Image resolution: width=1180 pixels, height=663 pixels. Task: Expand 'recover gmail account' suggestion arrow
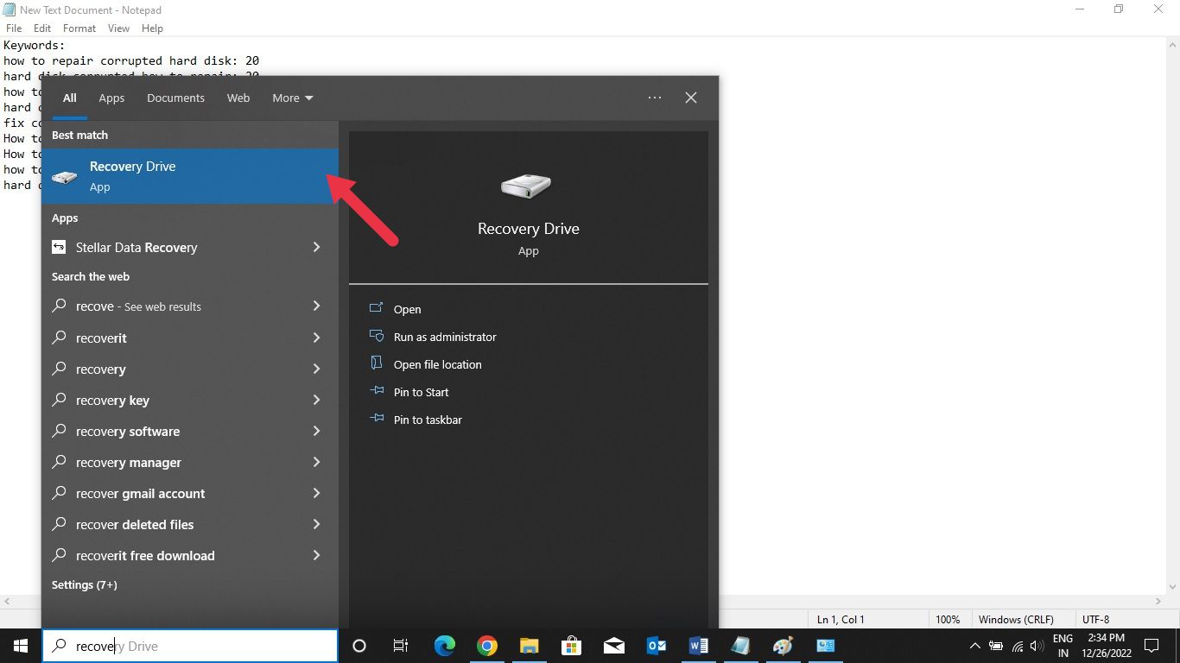point(316,493)
